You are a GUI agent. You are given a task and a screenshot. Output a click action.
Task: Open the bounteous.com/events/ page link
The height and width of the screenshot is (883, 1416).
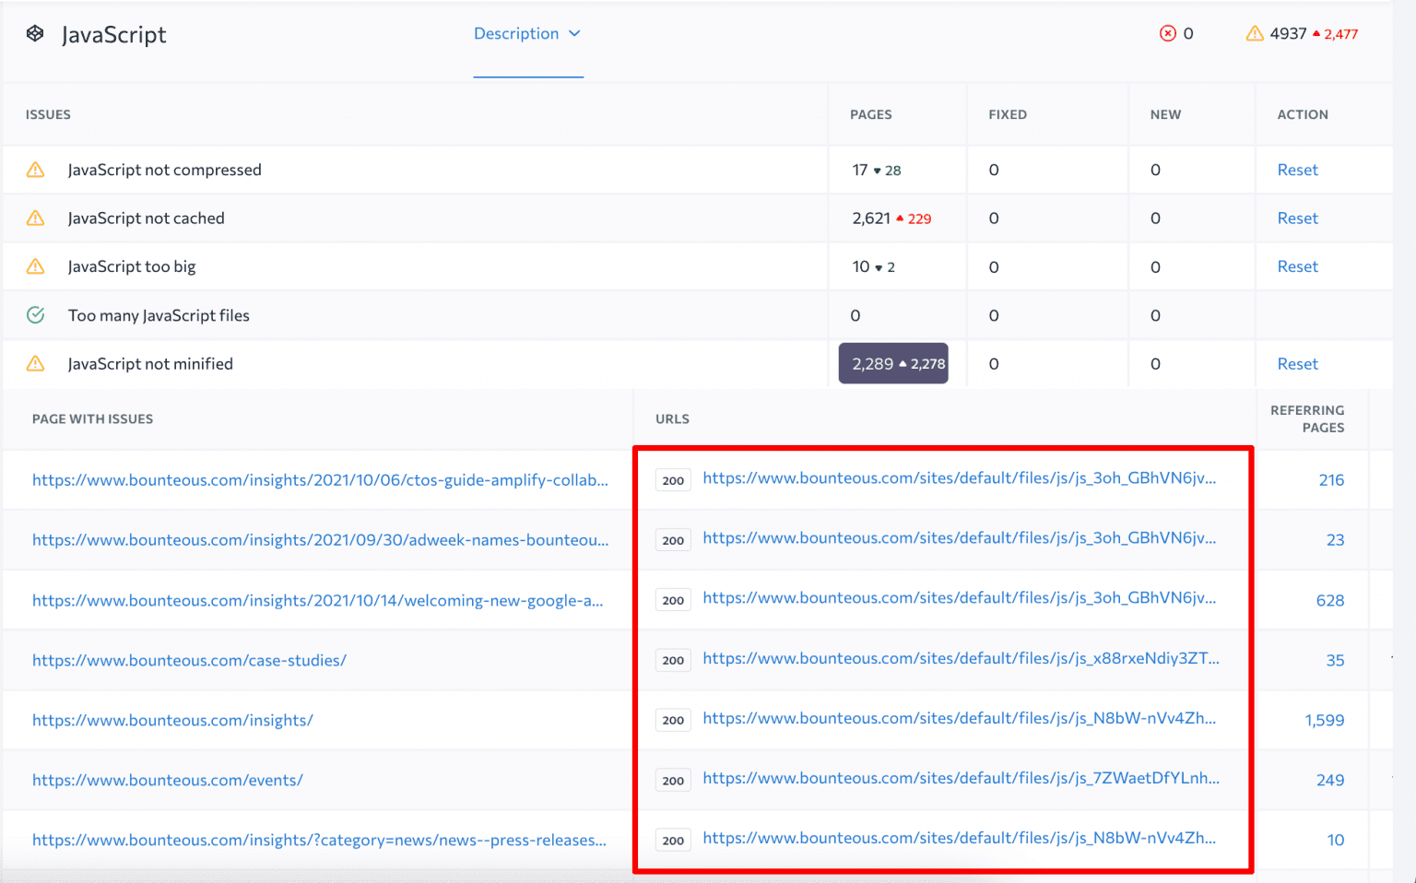pyautogui.click(x=168, y=780)
